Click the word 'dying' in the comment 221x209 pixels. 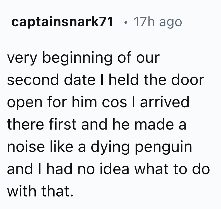tap(110, 147)
